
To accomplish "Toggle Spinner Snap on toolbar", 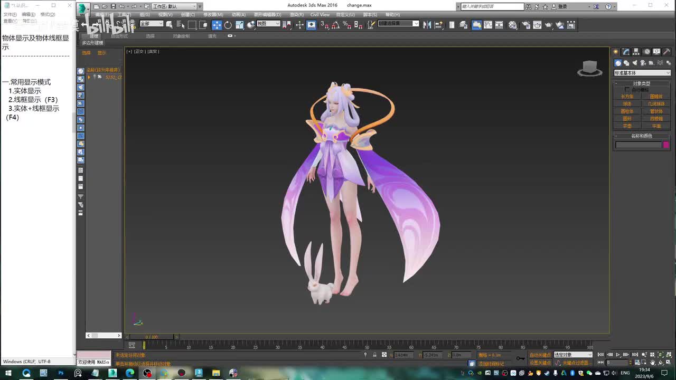I will 358,25.
